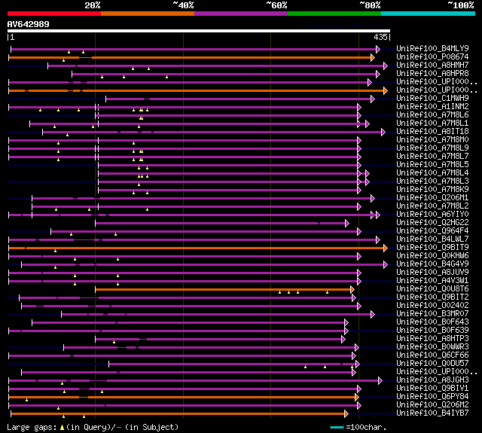Screen dimensions: 482x433
Task: Select hit label UniRef100_Q0KHW6
Action: [x=432, y=256]
